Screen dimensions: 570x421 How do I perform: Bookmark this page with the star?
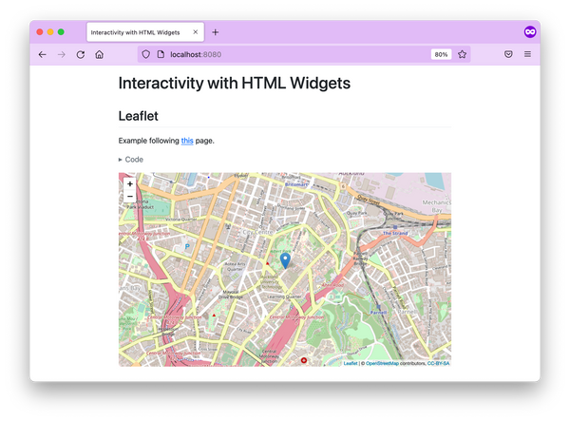463,55
